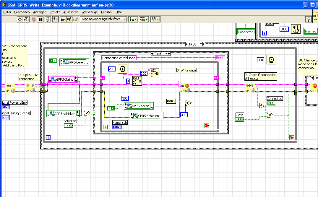Click the inner loop red stop terminal

coord(207,126)
